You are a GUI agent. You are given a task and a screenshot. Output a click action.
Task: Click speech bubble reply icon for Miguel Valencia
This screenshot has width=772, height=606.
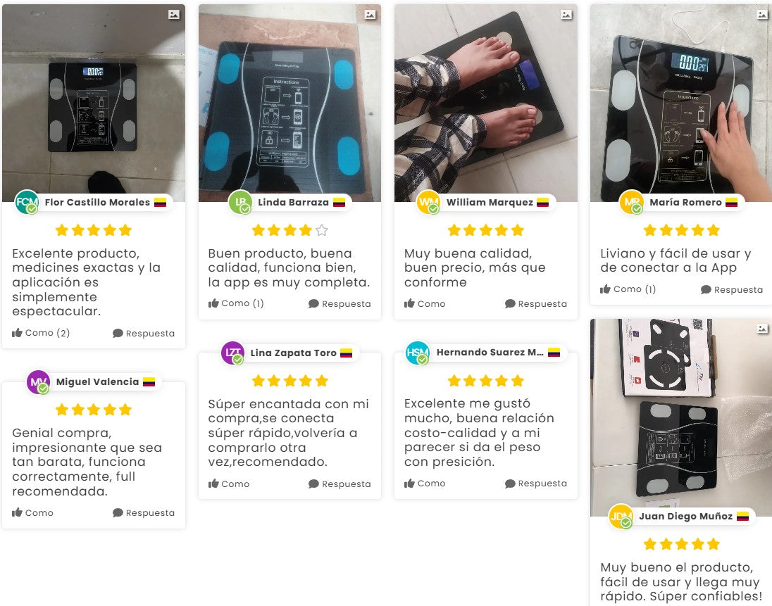pos(118,512)
